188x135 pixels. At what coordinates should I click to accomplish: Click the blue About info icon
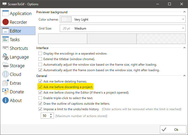(x=6, y=100)
